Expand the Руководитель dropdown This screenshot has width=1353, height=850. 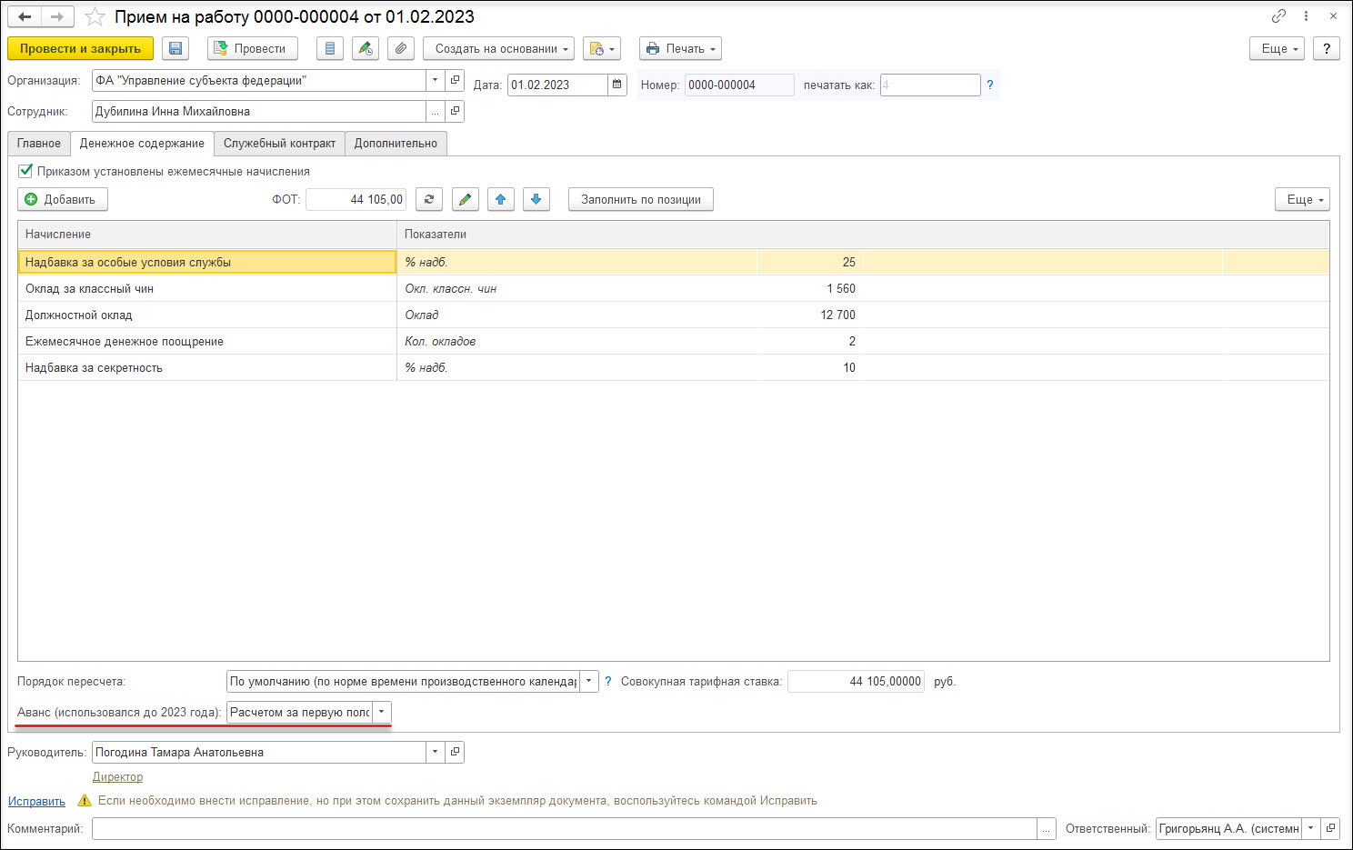tap(436, 752)
